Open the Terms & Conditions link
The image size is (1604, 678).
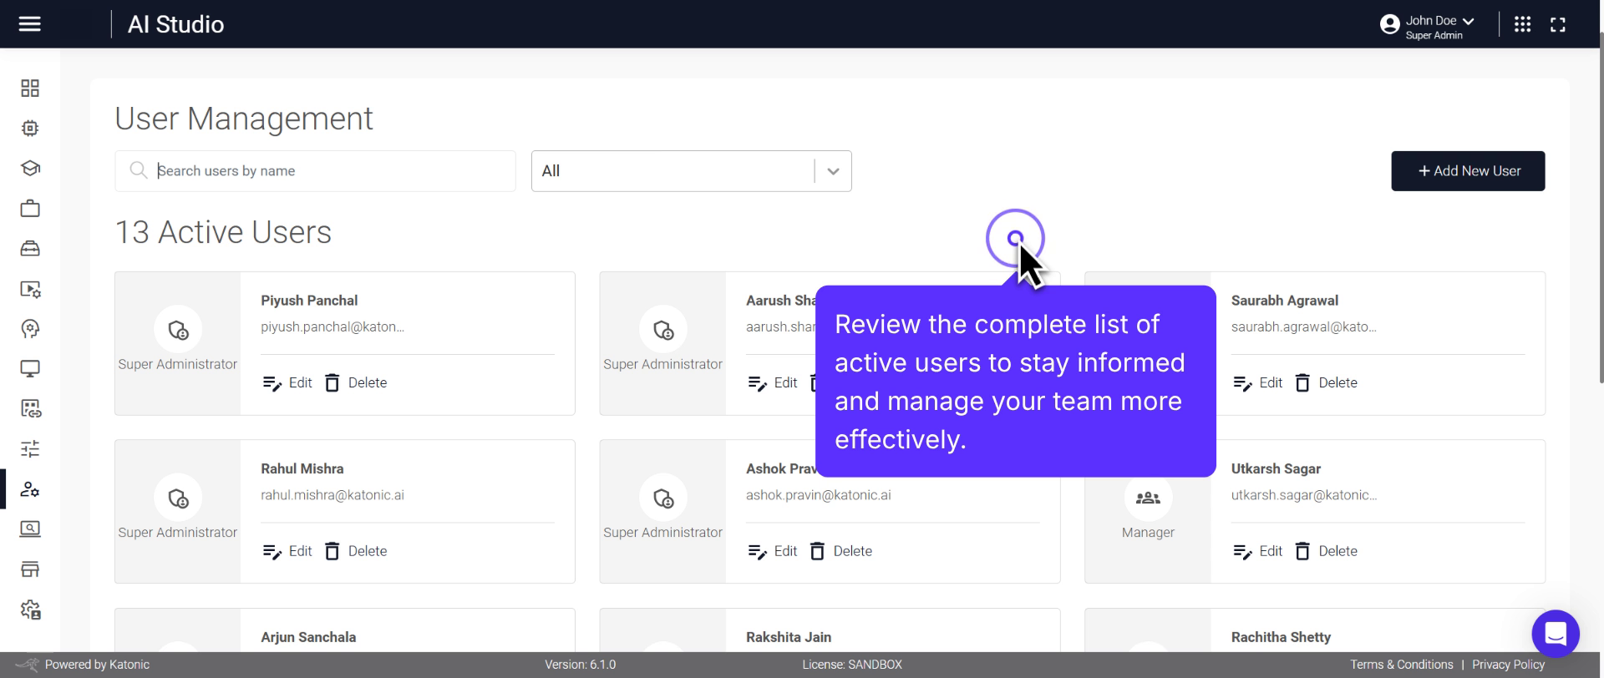(x=1401, y=665)
